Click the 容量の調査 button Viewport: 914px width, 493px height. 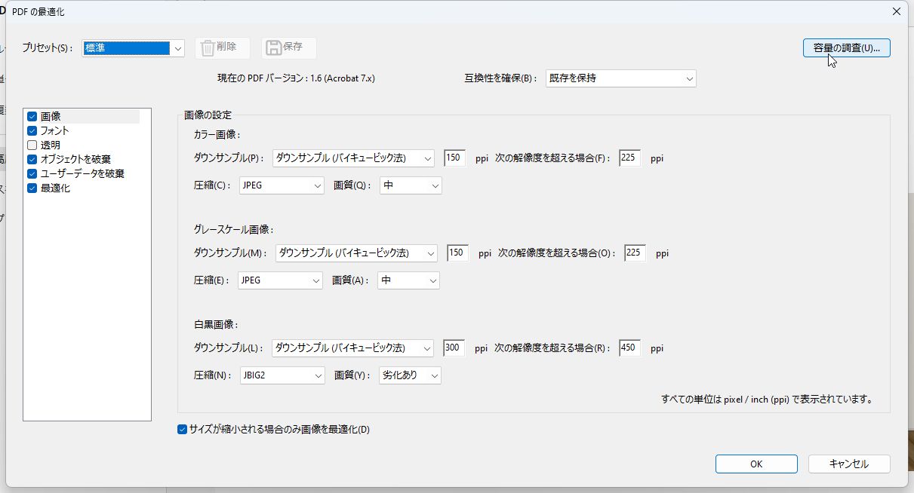(846, 47)
